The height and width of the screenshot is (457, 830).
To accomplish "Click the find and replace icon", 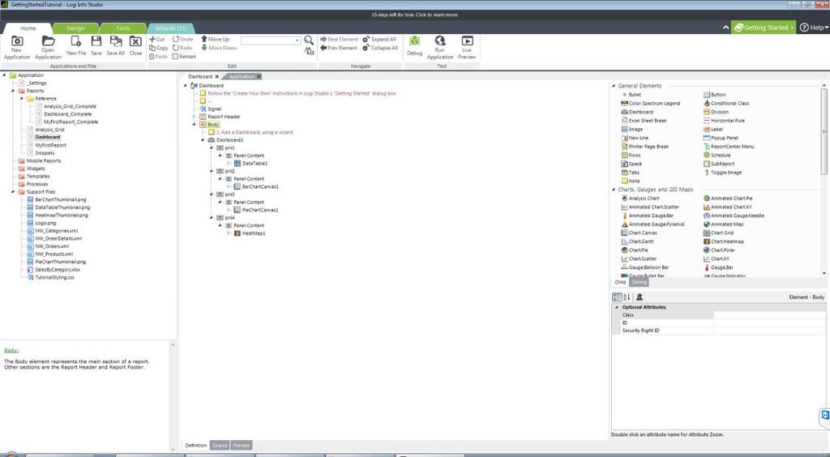I will (x=309, y=51).
